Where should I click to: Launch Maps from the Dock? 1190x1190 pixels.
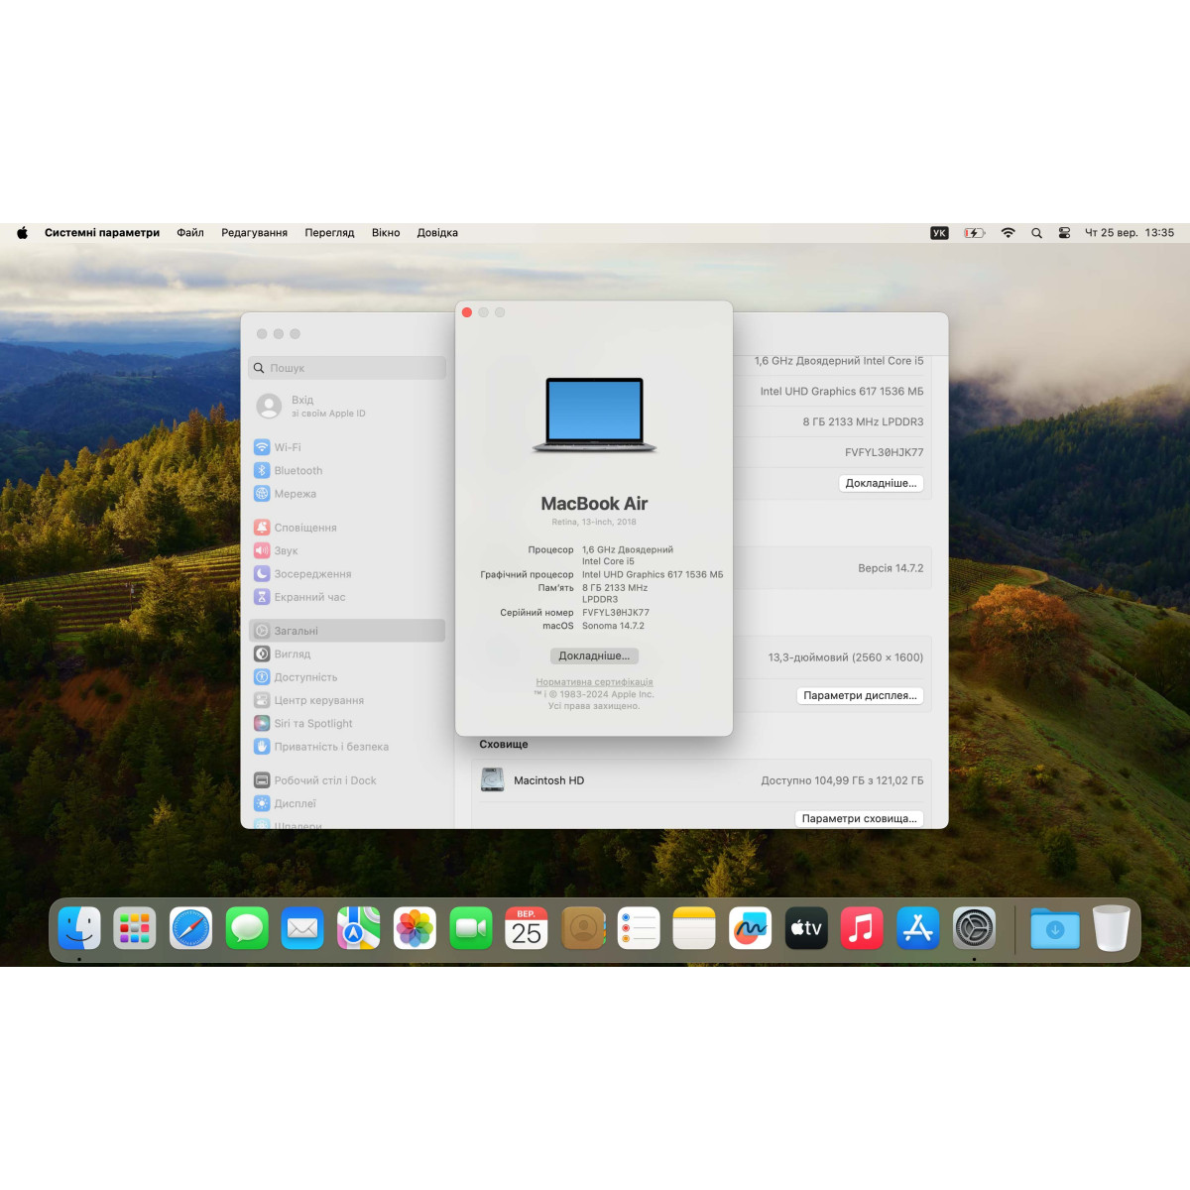click(358, 929)
